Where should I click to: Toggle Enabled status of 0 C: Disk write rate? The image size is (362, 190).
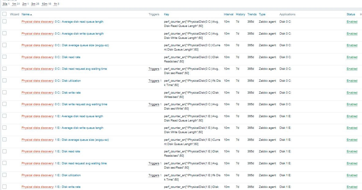point(352,93)
